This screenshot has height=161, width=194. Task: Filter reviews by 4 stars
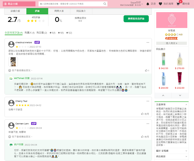coord(61,33)
